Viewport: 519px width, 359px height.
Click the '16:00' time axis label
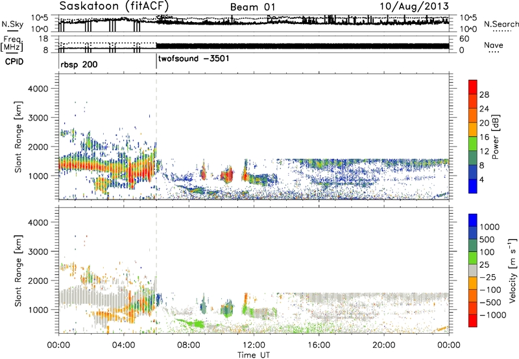pyautogui.click(x=319, y=345)
